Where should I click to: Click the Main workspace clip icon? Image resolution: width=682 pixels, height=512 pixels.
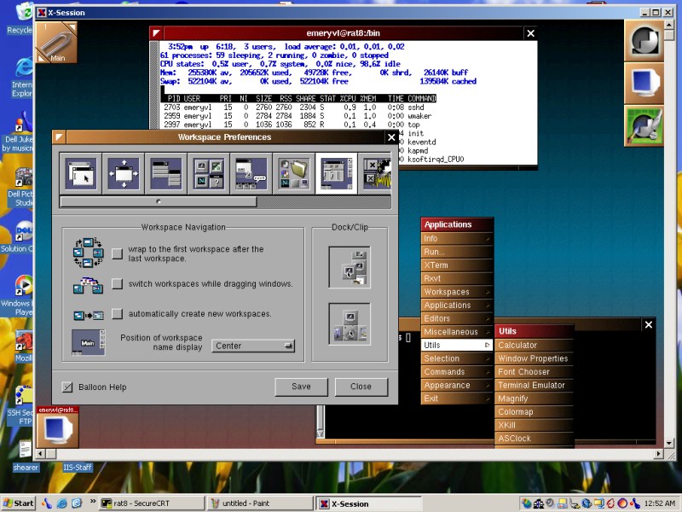click(57, 42)
